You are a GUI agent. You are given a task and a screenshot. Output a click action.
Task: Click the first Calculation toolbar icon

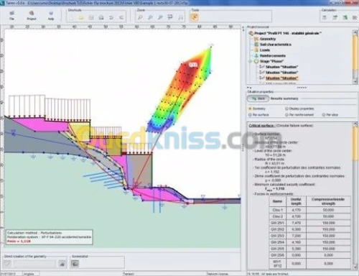click(x=325, y=17)
